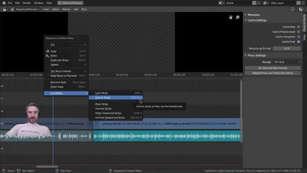Open the Storage Per Strip dropdown

click(x=287, y=62)
